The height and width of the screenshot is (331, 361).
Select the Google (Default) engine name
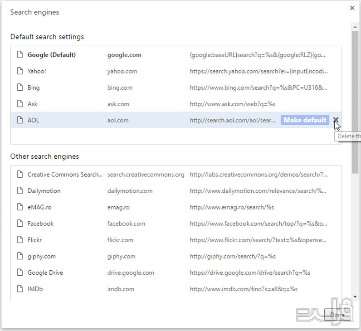click(x=52, y=55)
